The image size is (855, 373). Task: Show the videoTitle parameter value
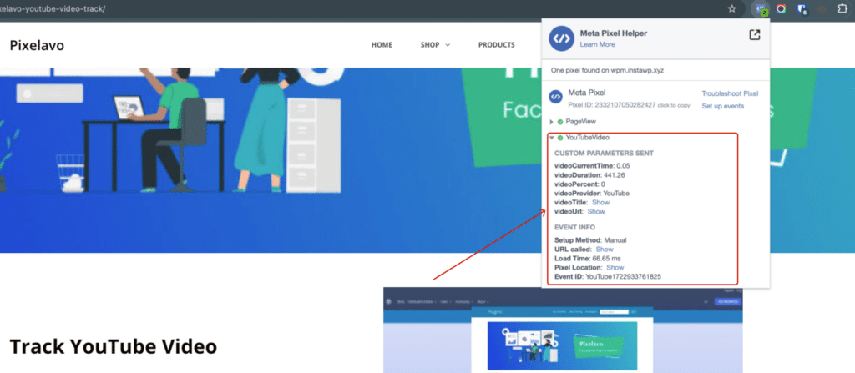600,202
